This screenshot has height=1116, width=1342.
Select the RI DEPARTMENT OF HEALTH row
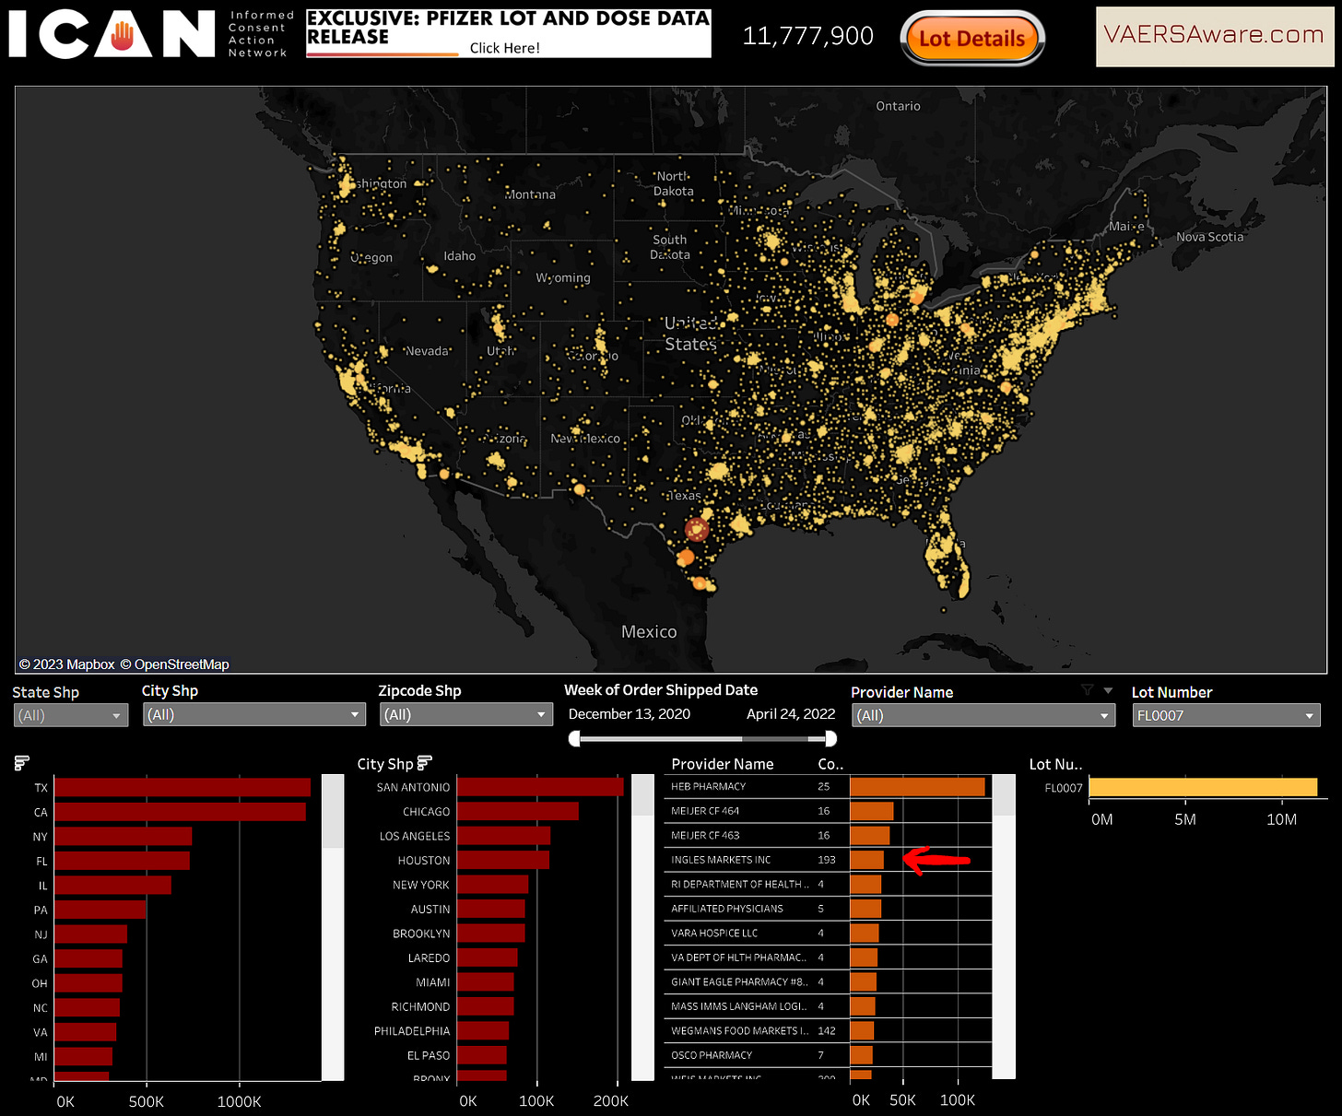828,885
